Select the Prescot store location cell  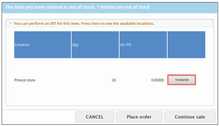click(x=25, y=80)
